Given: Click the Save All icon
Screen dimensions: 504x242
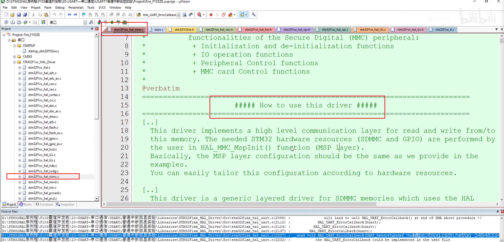Looking at the screenshot, I should (25, 15).
